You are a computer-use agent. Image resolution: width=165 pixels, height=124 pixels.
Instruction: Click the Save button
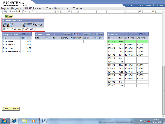pyautogui.click(x=9, y=16)
